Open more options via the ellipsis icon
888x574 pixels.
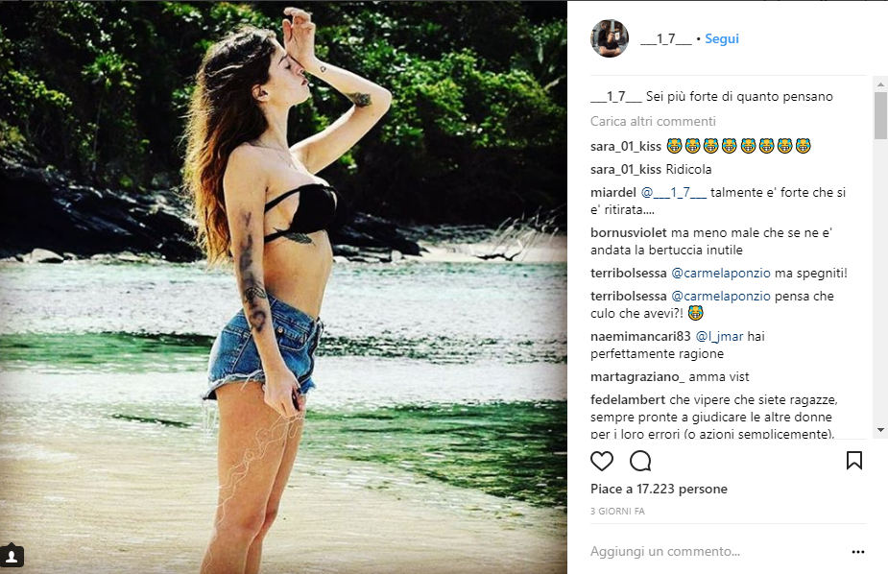857,551
